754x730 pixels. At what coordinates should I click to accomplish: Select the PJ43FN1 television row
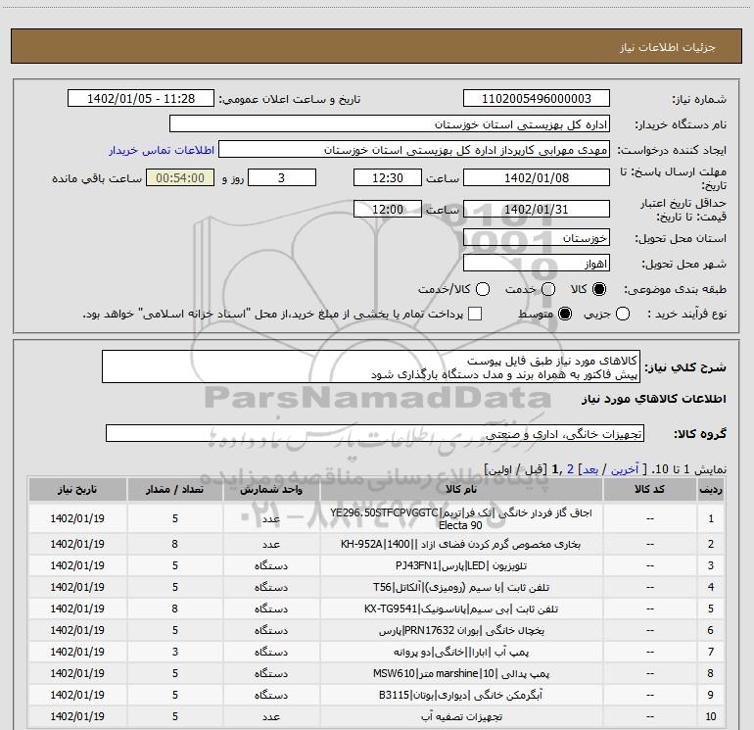point(377,565)
